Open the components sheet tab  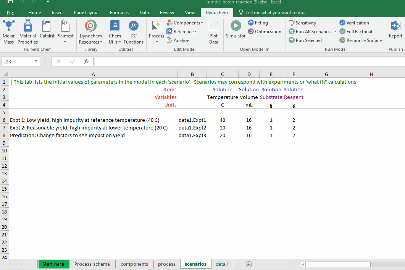(134, 264)
